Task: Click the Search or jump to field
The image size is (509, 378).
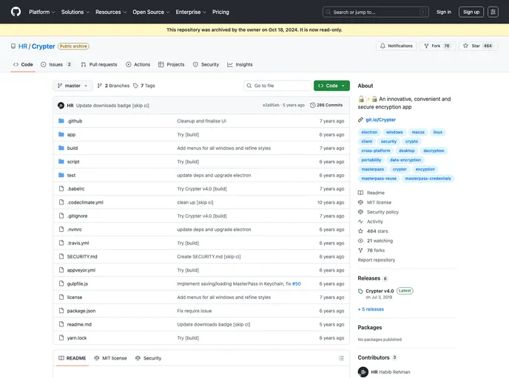Action: 376,12
